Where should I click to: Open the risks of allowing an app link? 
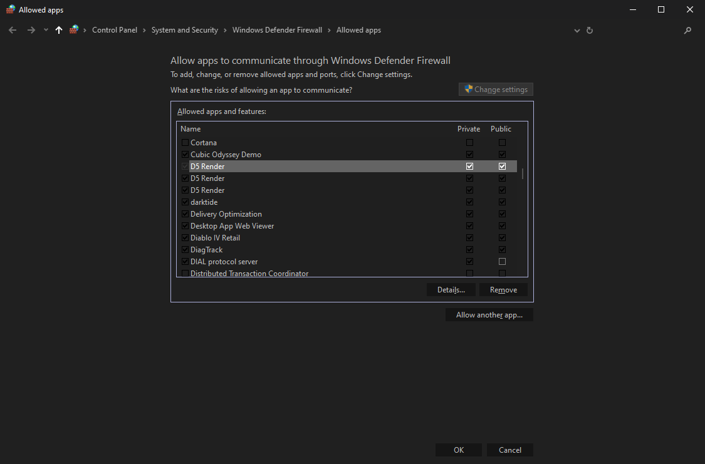pos(261,90)
